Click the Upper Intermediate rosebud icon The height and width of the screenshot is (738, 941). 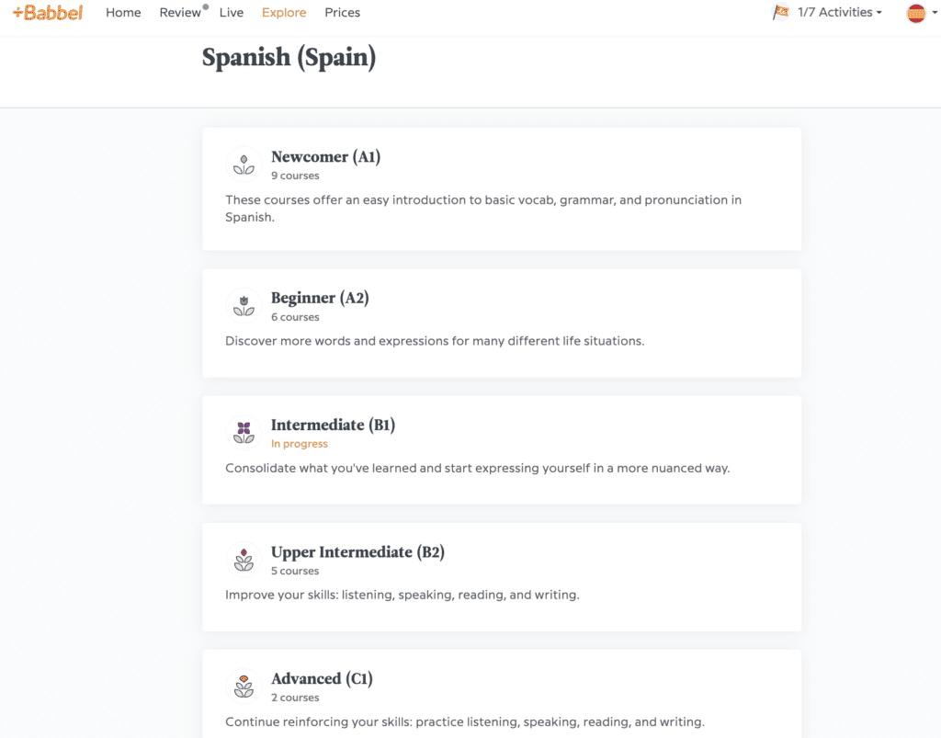[x=243, y=558]
